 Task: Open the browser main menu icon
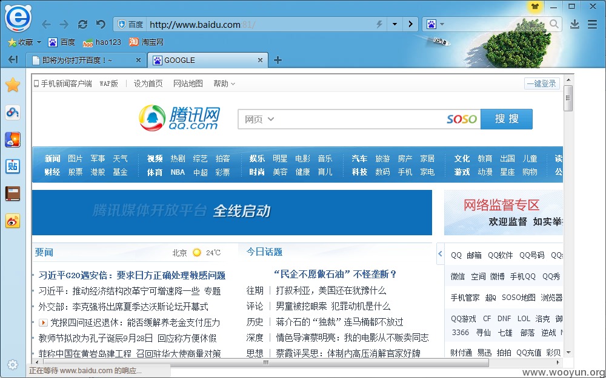point(592,24)
